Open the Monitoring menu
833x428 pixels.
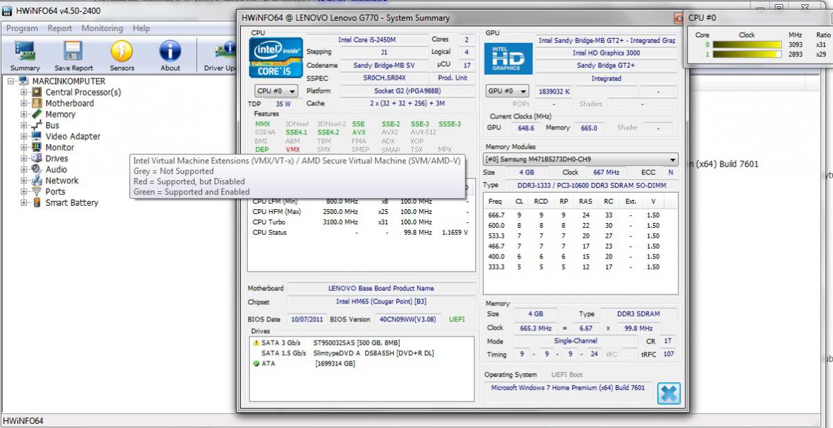[x=102, y=28]
